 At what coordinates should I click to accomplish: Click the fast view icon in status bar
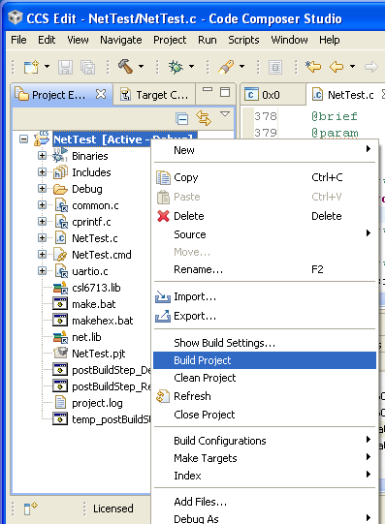pos(31,509)
